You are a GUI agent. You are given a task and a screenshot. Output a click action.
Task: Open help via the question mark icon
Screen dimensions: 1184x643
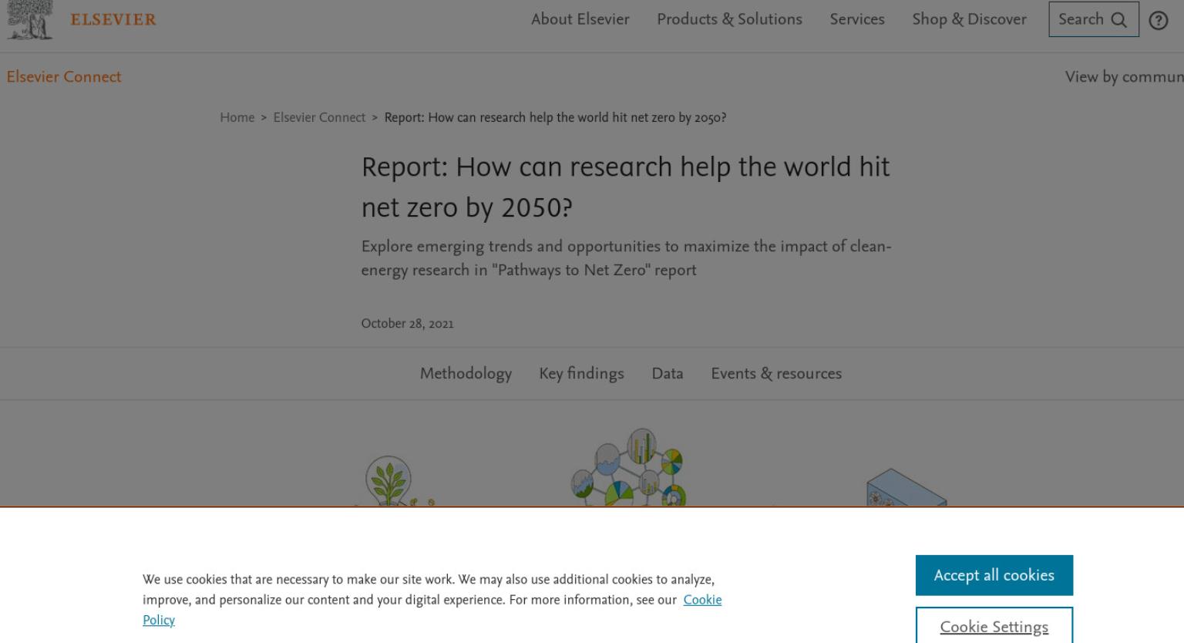[x=1159, y=21]
